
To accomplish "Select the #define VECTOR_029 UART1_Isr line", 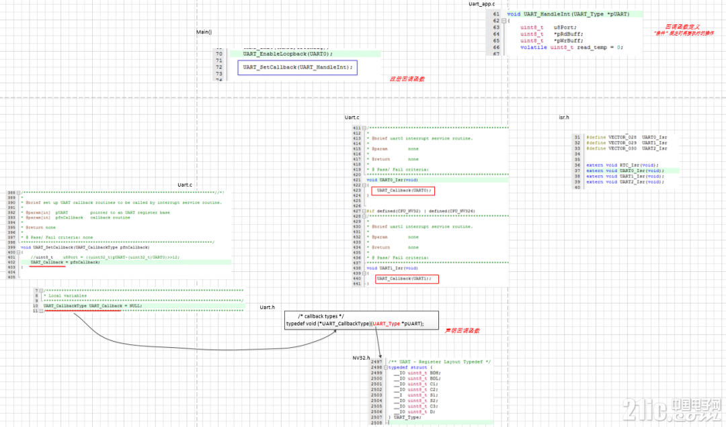I will coord(627,143).
